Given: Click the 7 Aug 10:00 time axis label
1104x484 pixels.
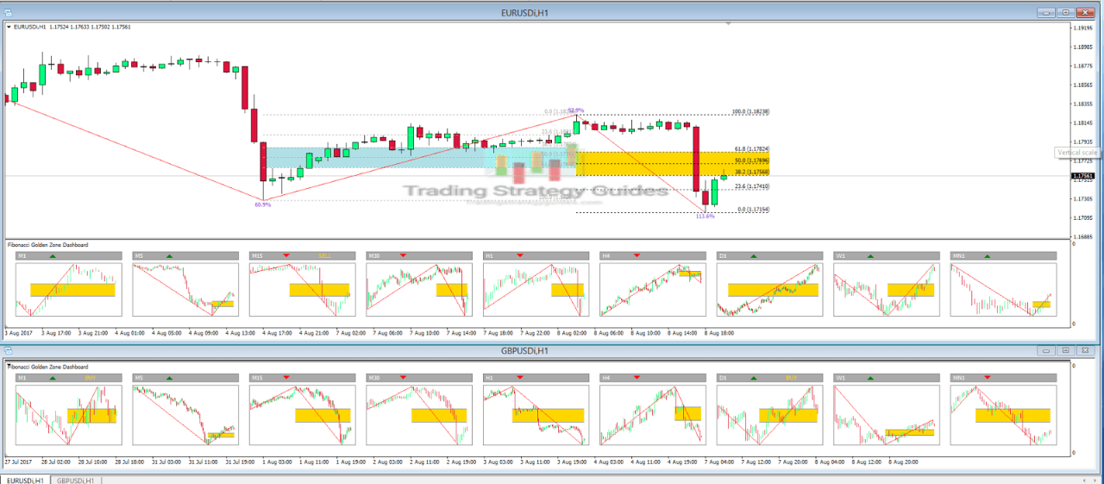Looking at the screenshot, I should (423, 331).
